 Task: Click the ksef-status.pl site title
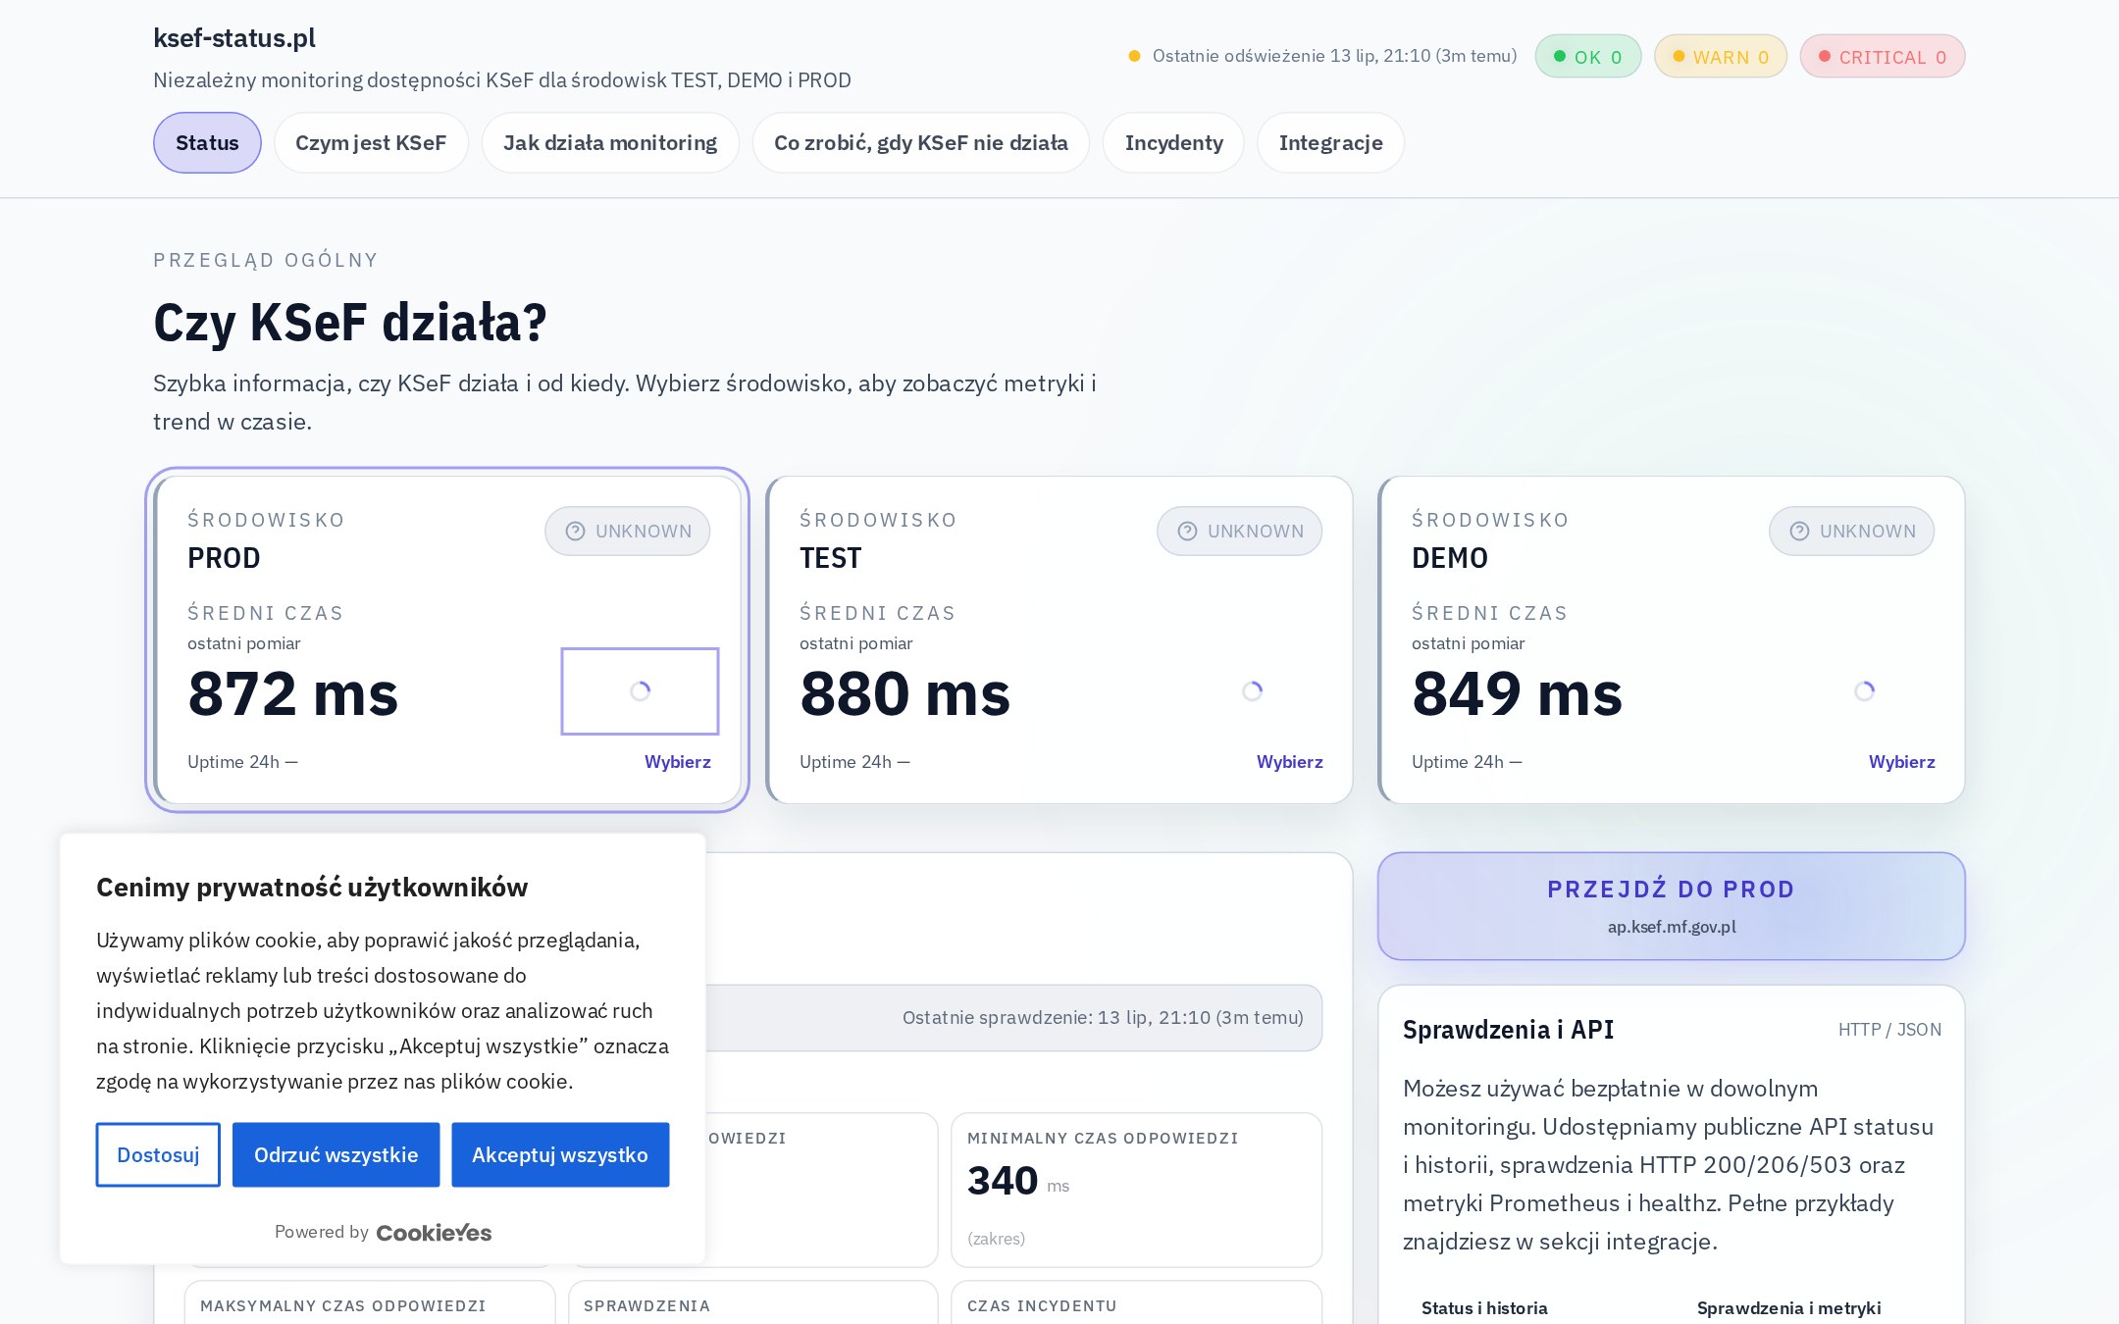234,37
